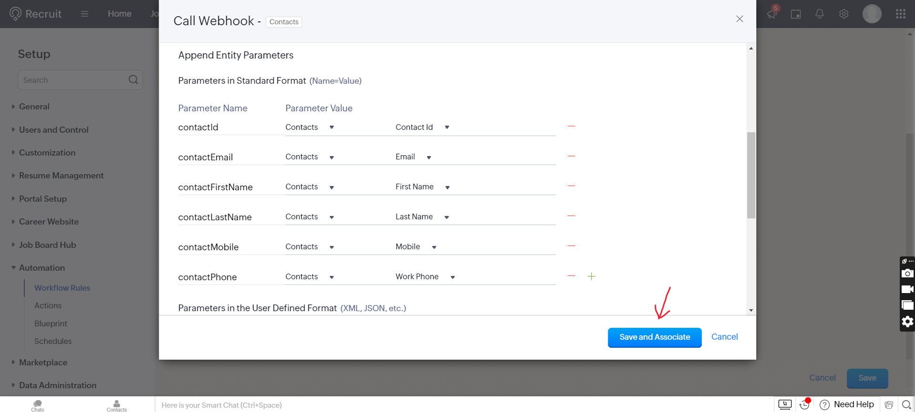Remove the contactLastName parameter row
915x412 pixels.
tap(571, 216)
